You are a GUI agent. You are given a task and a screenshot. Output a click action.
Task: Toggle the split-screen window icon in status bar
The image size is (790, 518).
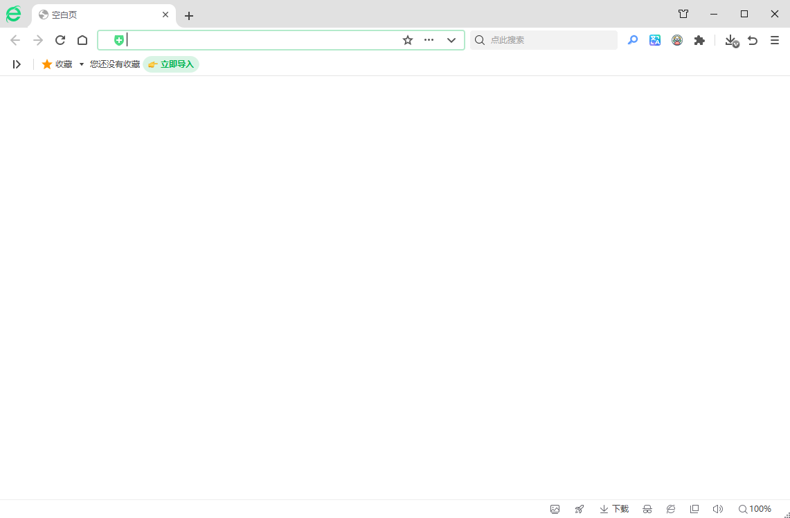[x=694, y=508]
